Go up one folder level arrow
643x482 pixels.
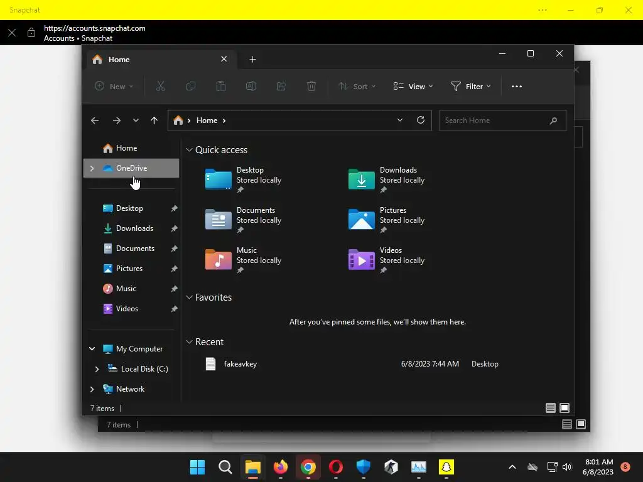click(x=154, y=120)
